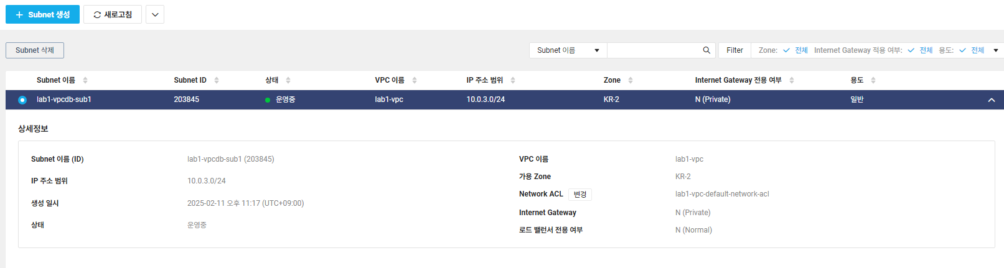The image size is (1004, 268).
Task: Click the Network ACL 변경 button
Action: click(580, 195)
